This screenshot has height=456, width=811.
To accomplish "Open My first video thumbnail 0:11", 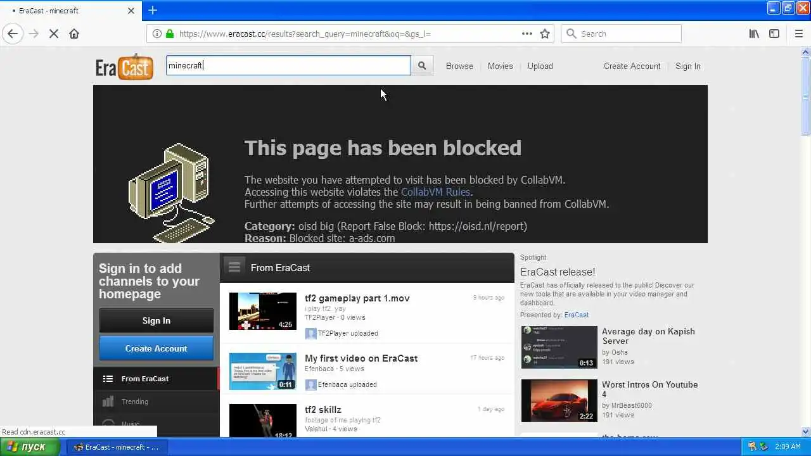I will 262,371.
